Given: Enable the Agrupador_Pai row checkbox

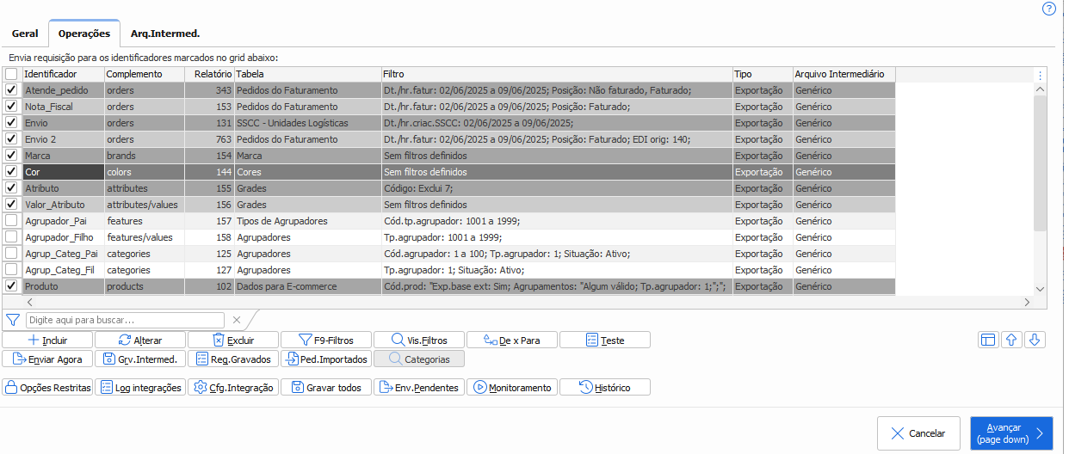Looking at the screenshot, I should pyautogui.click(x=11, y=221).
